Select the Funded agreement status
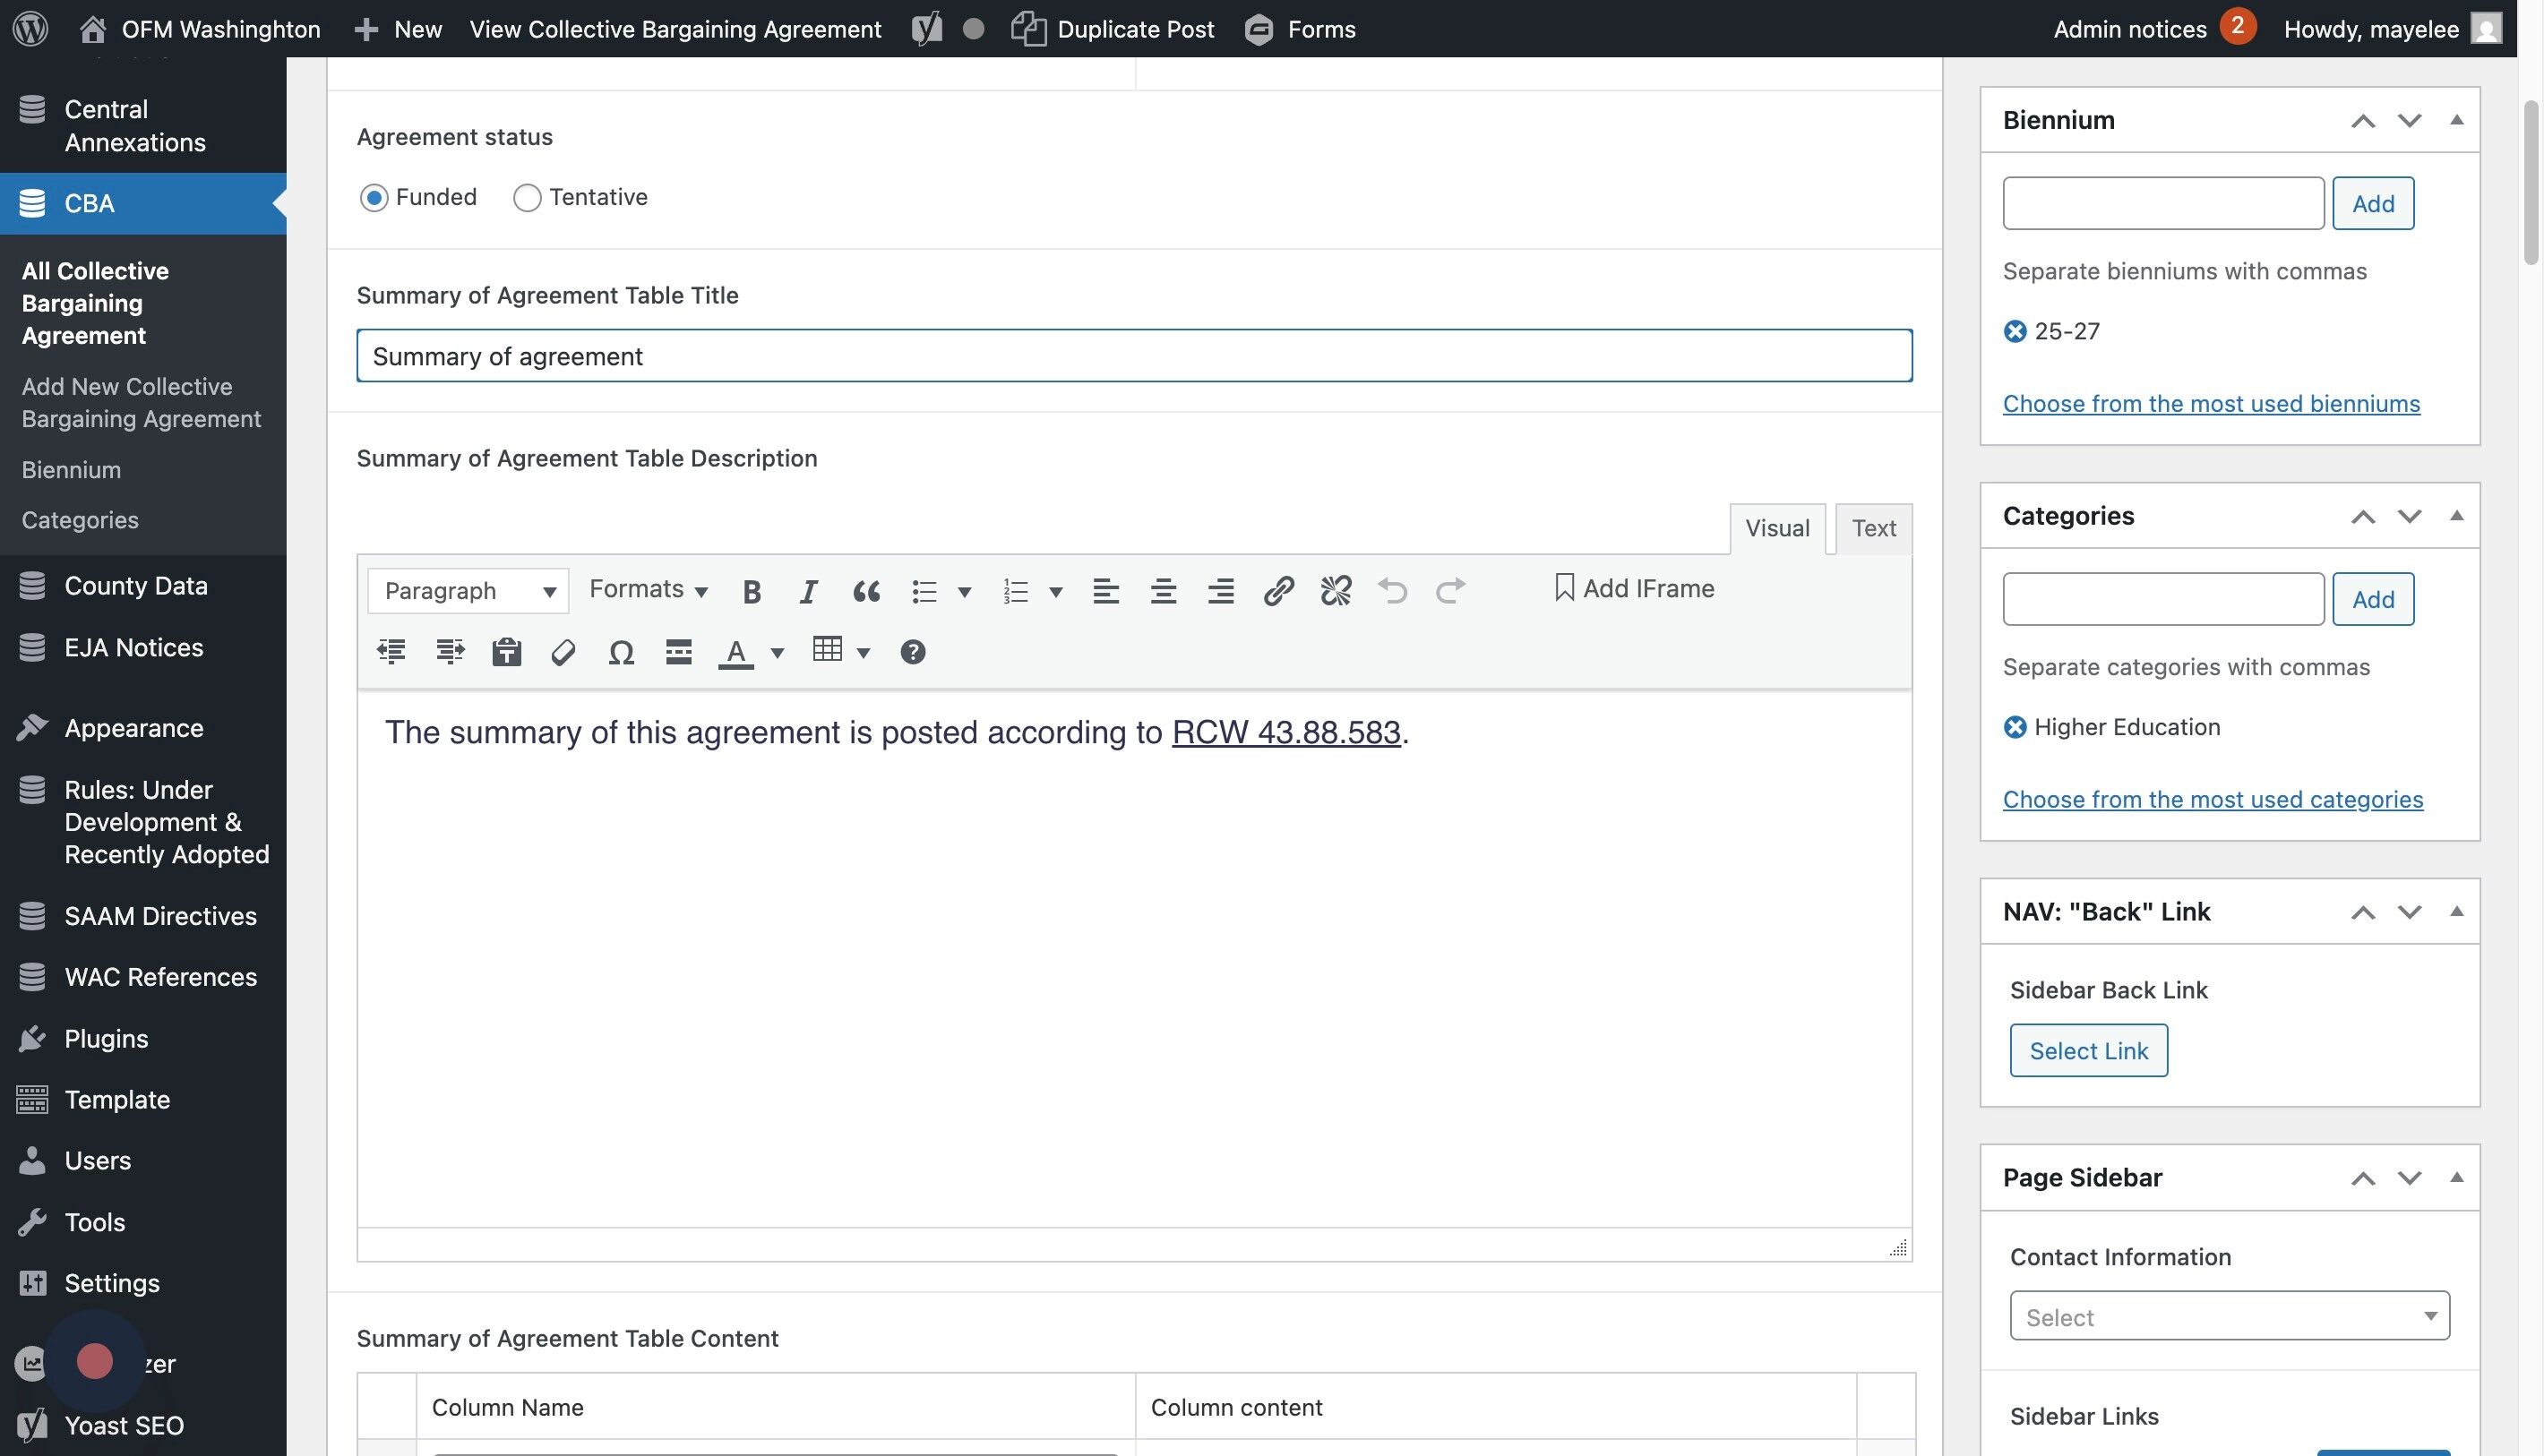The height and width of the screenshot is (1456, 2544). [x=374, y=198]
